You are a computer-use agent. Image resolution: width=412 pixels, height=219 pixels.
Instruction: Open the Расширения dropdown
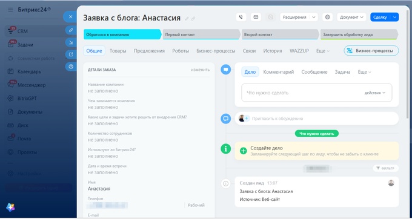click(299, 17)
